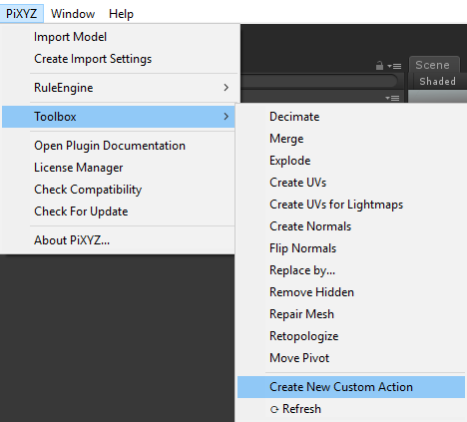Click the panel lock icon
Screen dimensions: 467x422
379,66
